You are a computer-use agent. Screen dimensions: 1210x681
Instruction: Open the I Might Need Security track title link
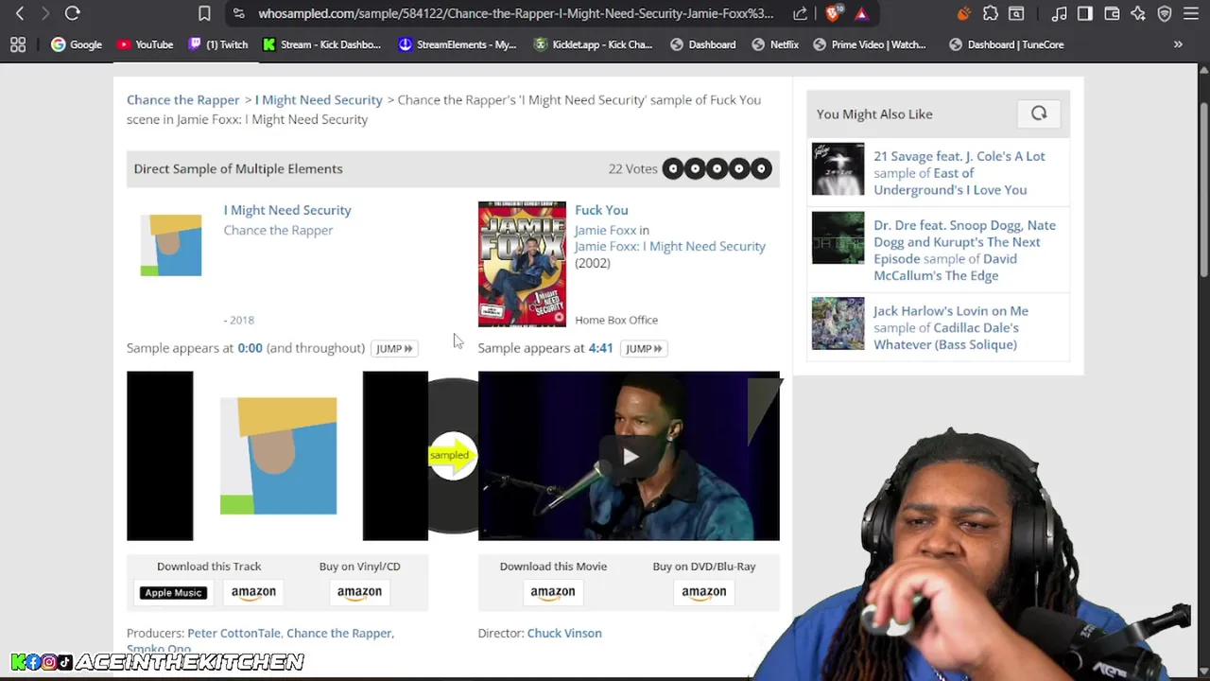287,210
